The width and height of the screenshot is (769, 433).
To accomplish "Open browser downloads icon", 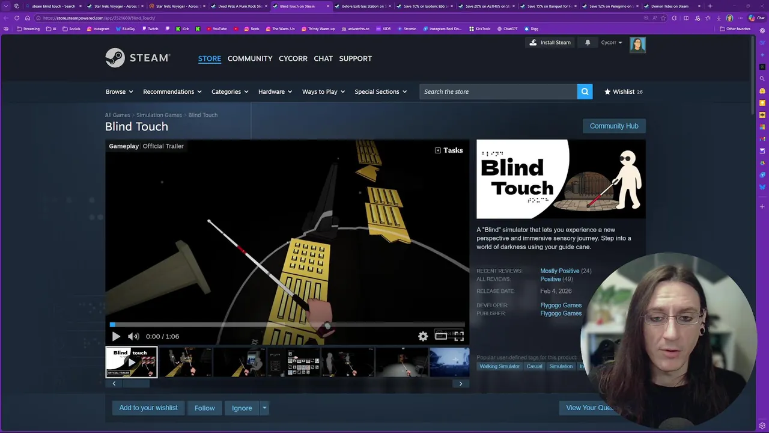I will pos(719,18).
